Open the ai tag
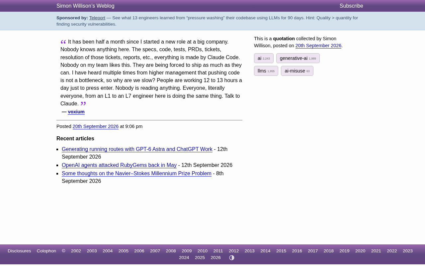This screenshot has height=266, width=425. (x=264, y=58)
